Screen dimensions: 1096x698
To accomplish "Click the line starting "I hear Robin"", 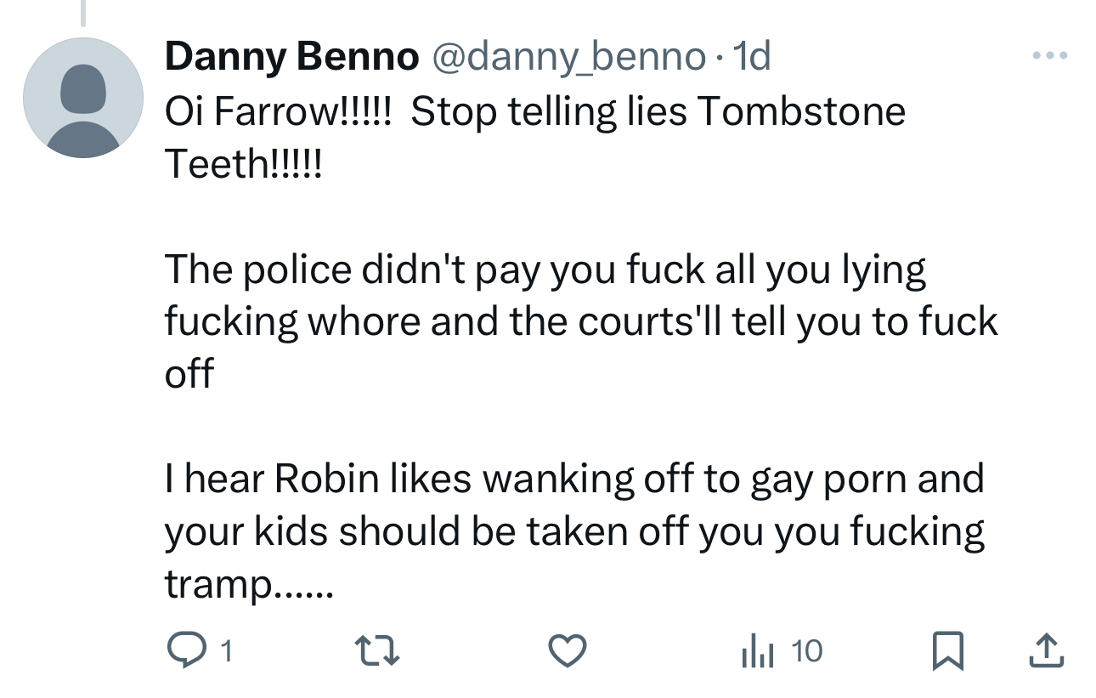I will coord(573,480).
